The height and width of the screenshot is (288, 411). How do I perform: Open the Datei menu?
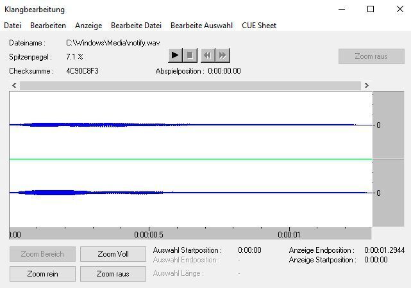pos(13,26)
